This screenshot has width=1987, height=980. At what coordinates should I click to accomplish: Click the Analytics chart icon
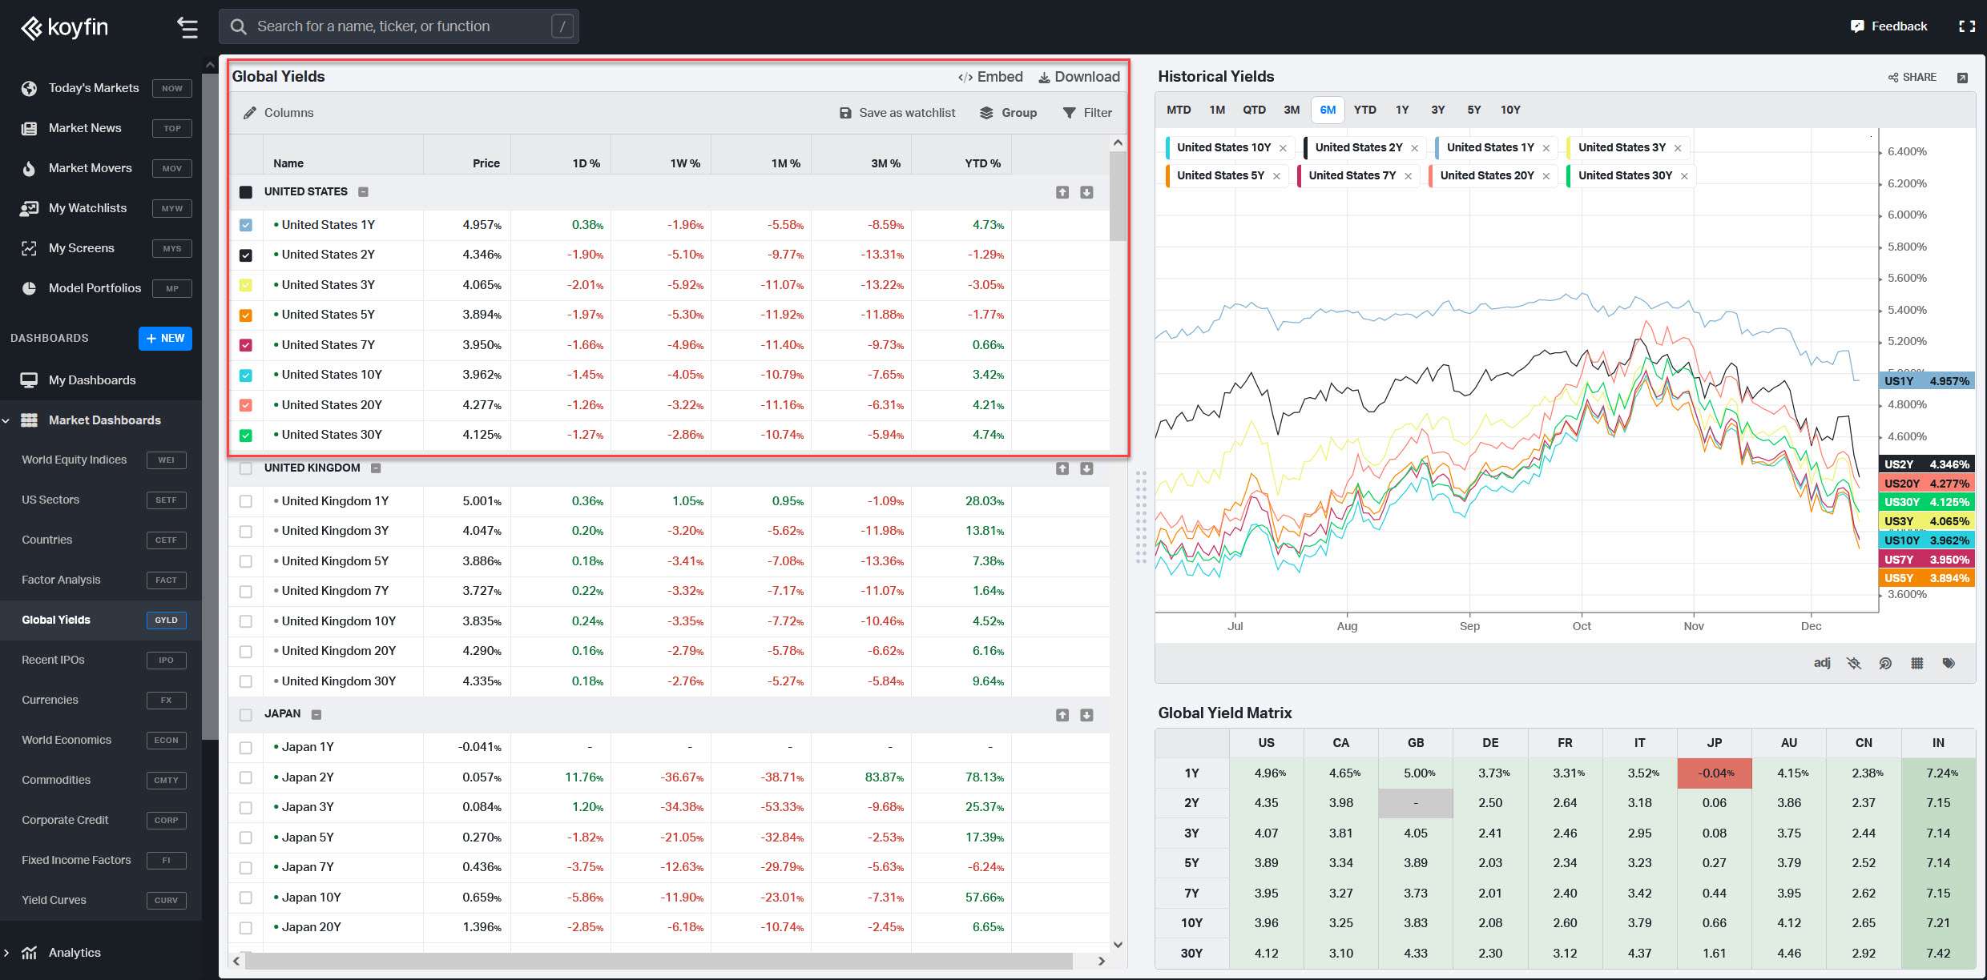30,953
